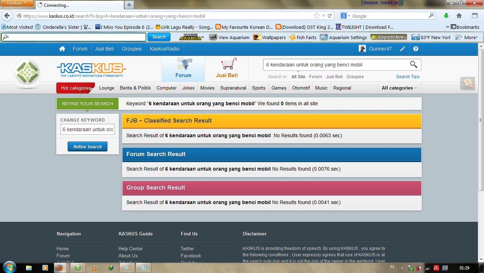The image size is (484, 273).
Task: Open Firefox menu dropdown button
Action: click(17, 3)
